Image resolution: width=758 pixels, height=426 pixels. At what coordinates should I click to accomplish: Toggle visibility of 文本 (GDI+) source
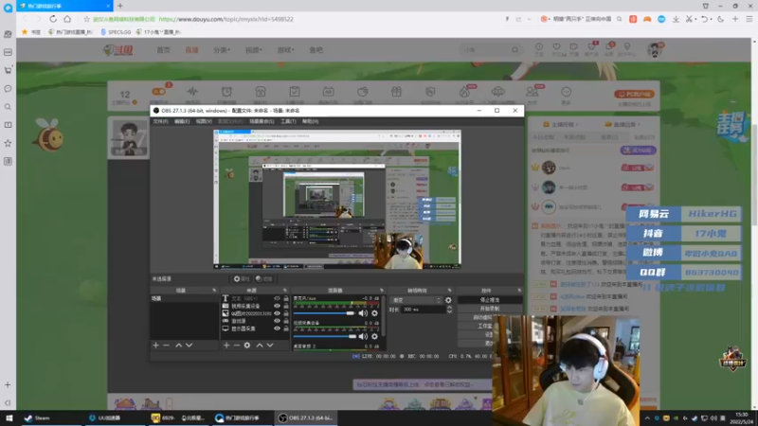[x=277, y=298]
